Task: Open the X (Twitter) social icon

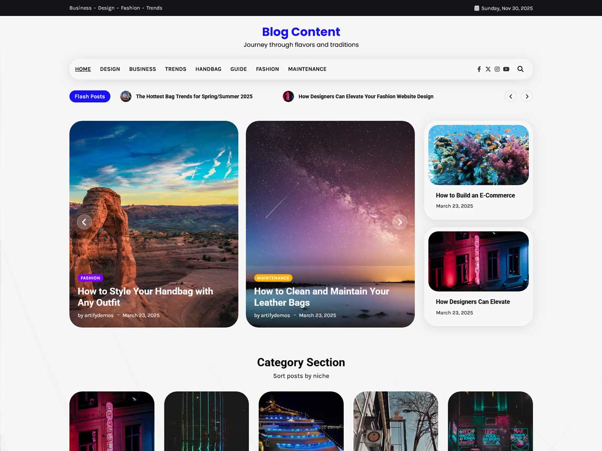Action: click(x=488, y=69)
